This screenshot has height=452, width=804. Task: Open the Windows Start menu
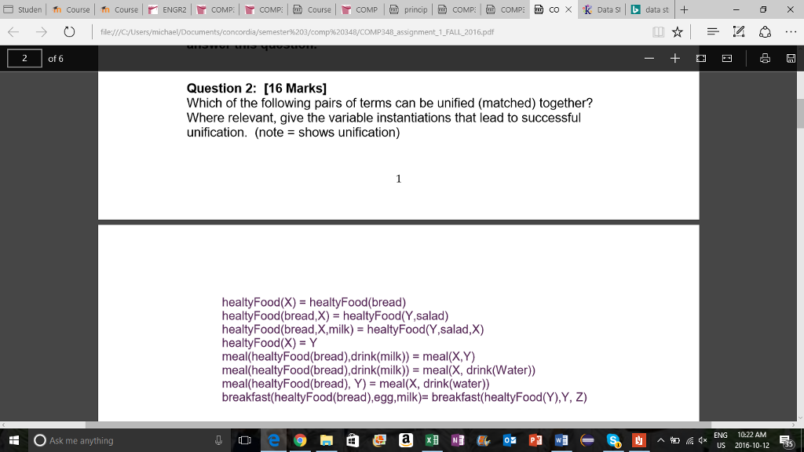(14, 440)
